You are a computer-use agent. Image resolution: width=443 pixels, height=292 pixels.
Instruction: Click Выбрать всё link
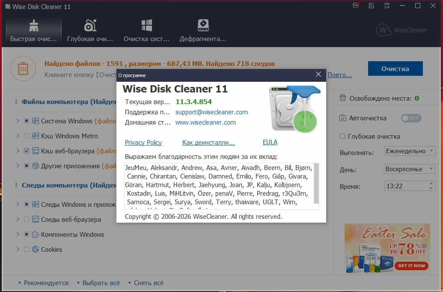[101, 283]
